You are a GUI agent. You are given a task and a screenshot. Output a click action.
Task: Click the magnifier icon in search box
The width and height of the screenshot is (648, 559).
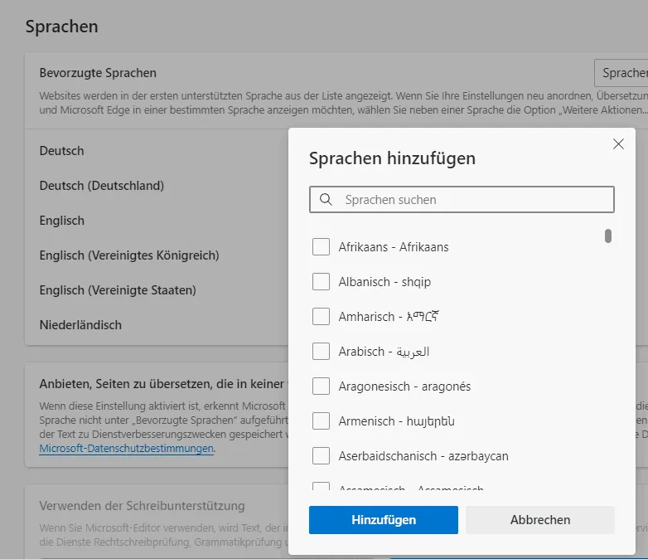[x=326, y=200]
